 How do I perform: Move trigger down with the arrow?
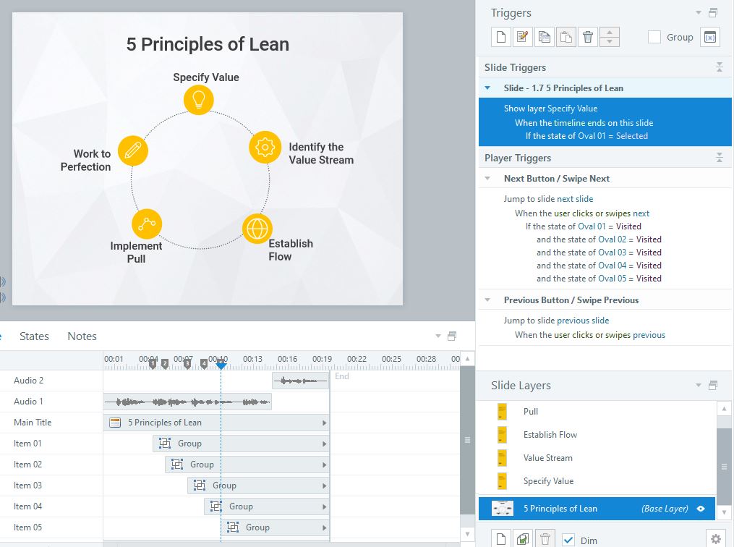(x=610, y=42)
